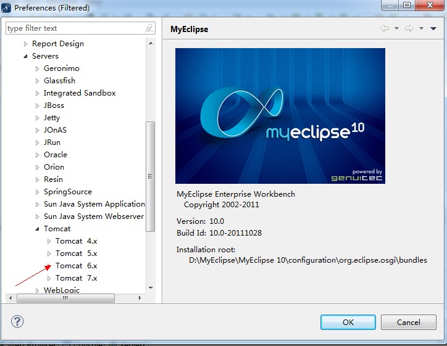The width and height of the screenshot is (447, 346).
Task: Select Glassfish in the server list
Action: click(59, 81)
